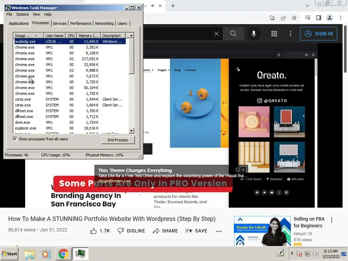Click SAVE to add video to playlist
Screen dimensions: 348x261
[196, 231]
